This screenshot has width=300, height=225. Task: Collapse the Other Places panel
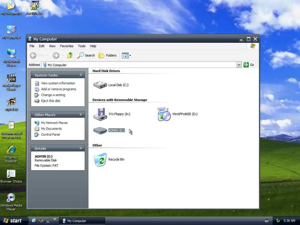click(x=81, y=115)
